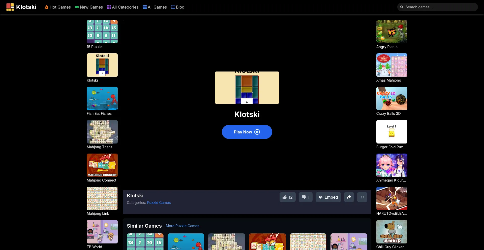This screenshot has height=250, width=484.
Task: Click the 'Angry Plants' text label
Action: pos(387,47)
